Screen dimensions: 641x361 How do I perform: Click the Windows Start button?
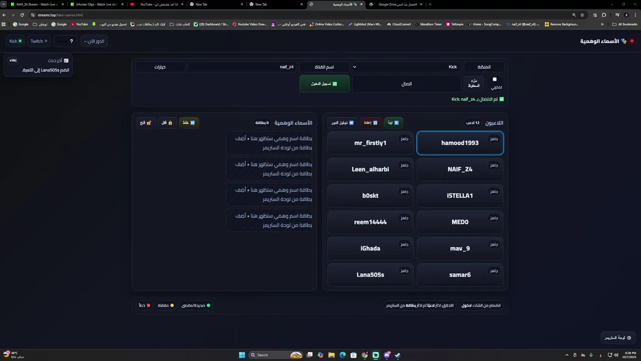click(x=242, y=355)
